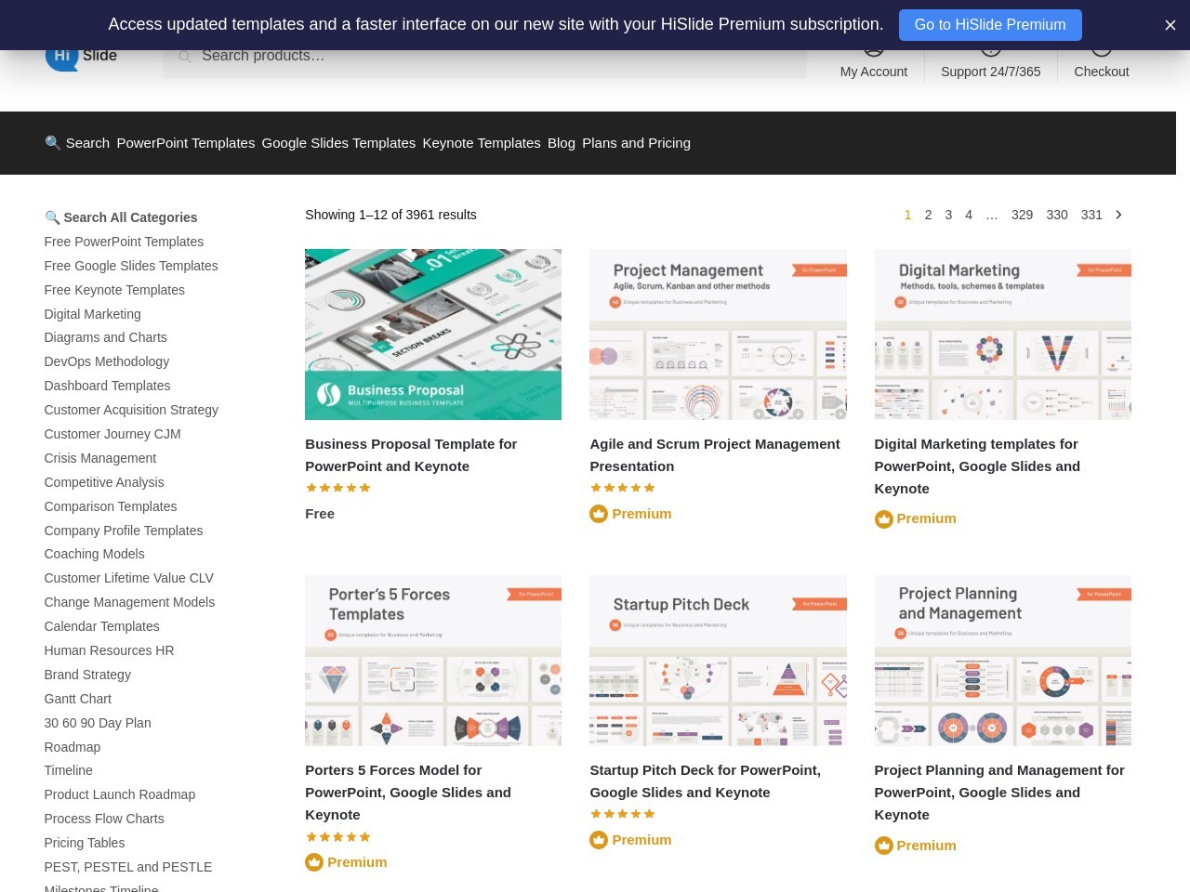Image resolution: width=1190 pixels, height=892 pixels.
Task: Dismiss the premium banner with X
Action: [x=1170, y=25]
